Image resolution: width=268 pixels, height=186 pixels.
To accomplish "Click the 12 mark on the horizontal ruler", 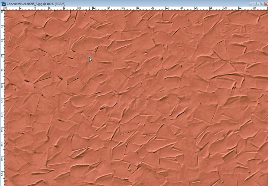I will (x=94, y=8).
